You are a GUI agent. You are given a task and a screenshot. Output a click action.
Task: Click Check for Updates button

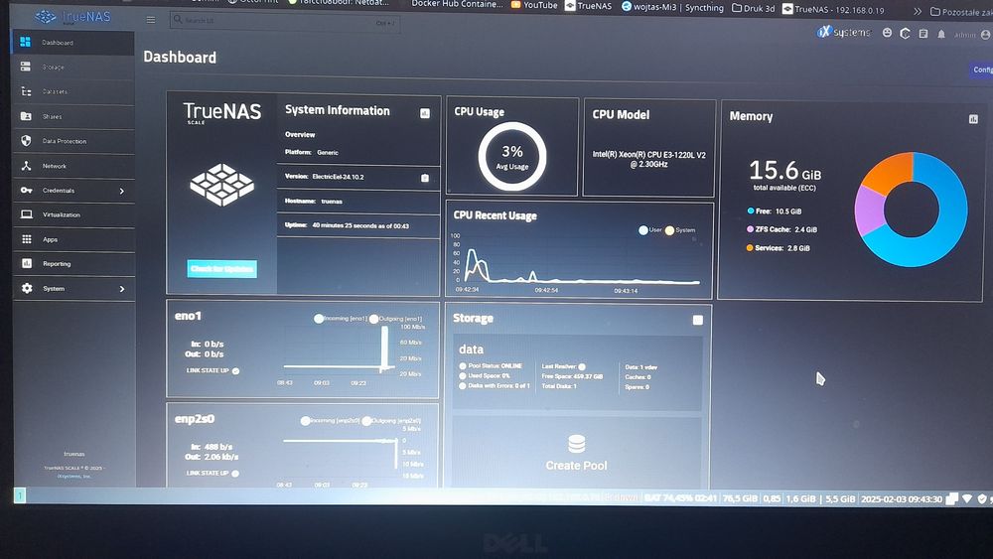[x=221, y=268]
